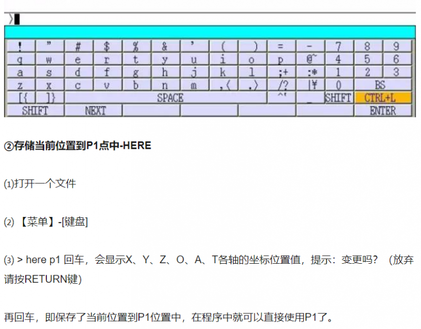
Task: Tap the 'w' key on the keyboard
Action: pyautogui.click(x=49, y=59)
